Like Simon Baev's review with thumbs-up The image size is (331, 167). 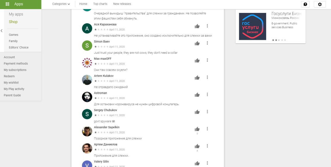coord(197,43)
